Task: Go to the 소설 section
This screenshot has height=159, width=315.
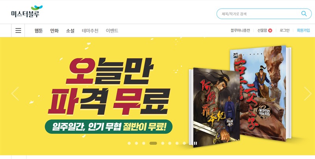Action: 70,31
